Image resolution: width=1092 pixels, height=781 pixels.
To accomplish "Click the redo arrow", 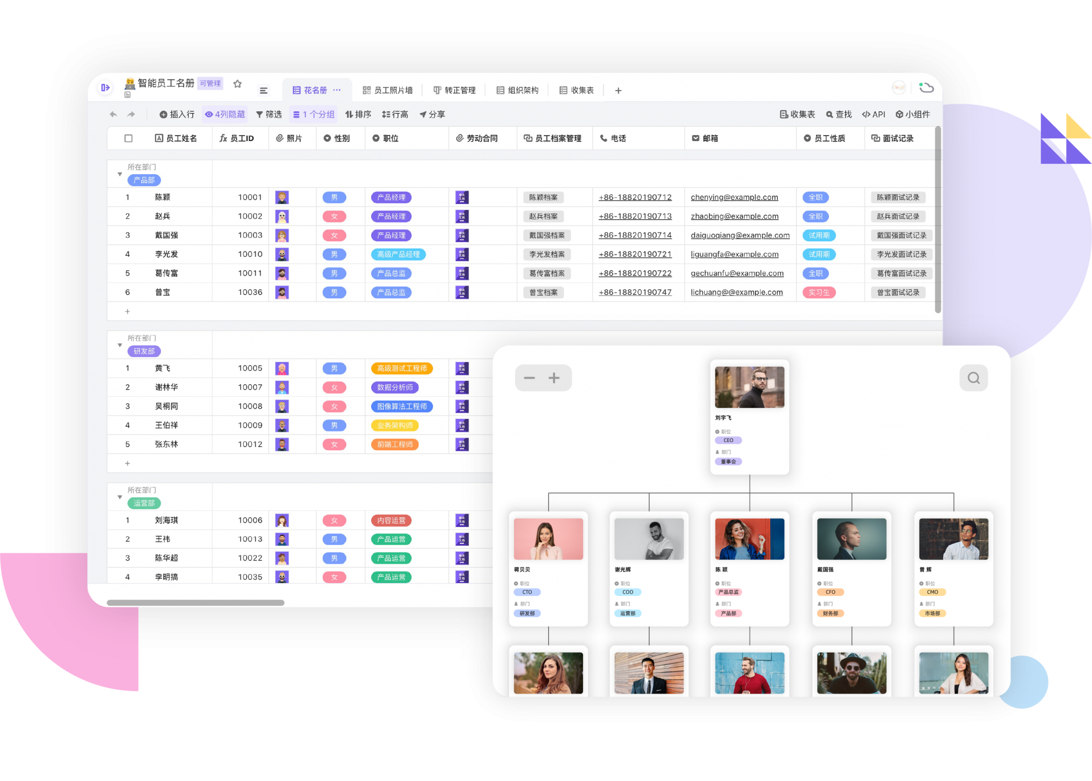I will click(x=131, y=114).
